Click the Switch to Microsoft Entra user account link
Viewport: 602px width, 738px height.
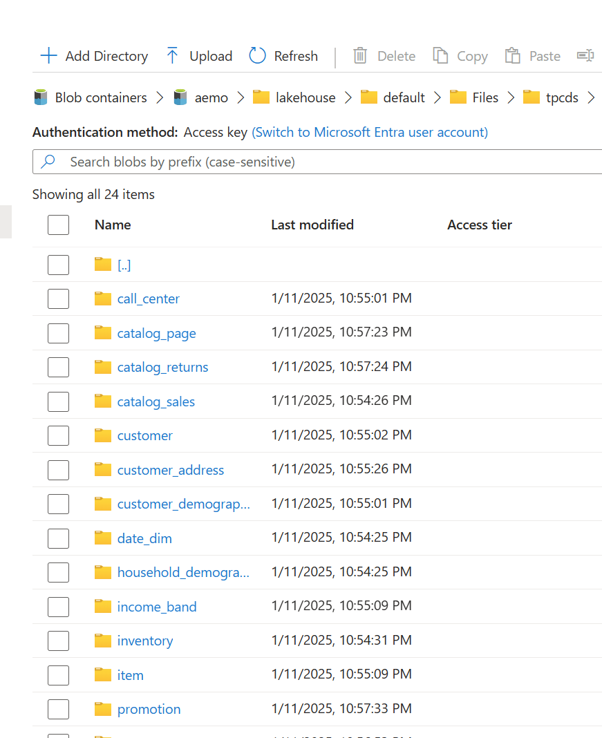point(369,132)
